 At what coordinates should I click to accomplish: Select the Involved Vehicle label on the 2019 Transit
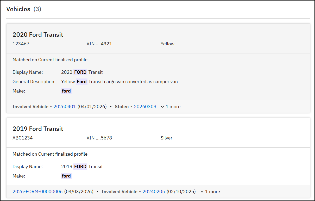pyautogui.click(x=119, y=191)
